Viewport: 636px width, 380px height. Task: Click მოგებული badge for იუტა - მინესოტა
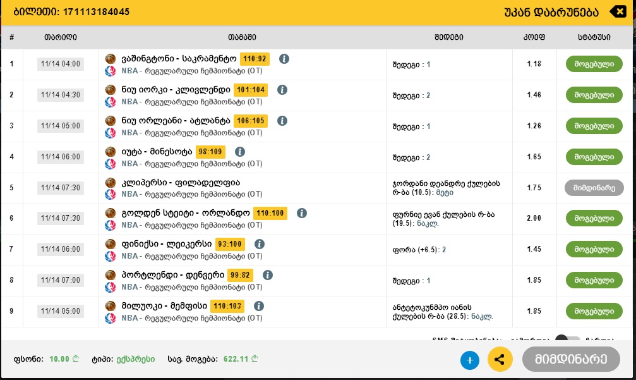(594, 157)
